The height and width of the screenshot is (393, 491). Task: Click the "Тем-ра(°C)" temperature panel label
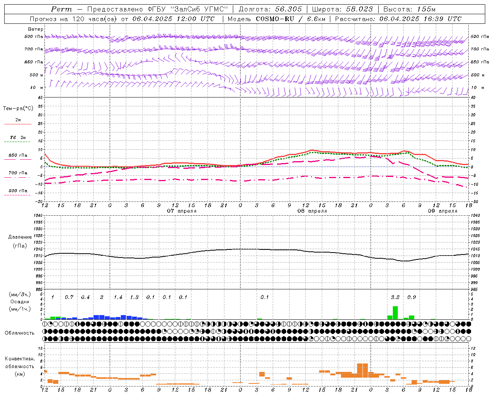point(18,109)
